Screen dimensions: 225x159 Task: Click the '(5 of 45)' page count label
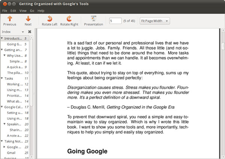coord(129,21)
